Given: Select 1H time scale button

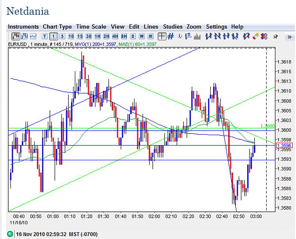Looking at the screenshot, I should tap(98, 36).
